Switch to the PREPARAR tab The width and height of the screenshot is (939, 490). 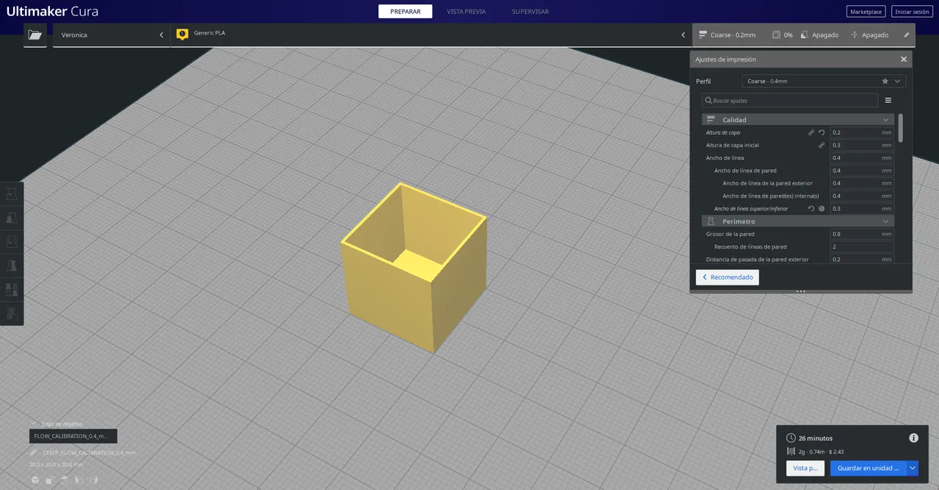405,11
